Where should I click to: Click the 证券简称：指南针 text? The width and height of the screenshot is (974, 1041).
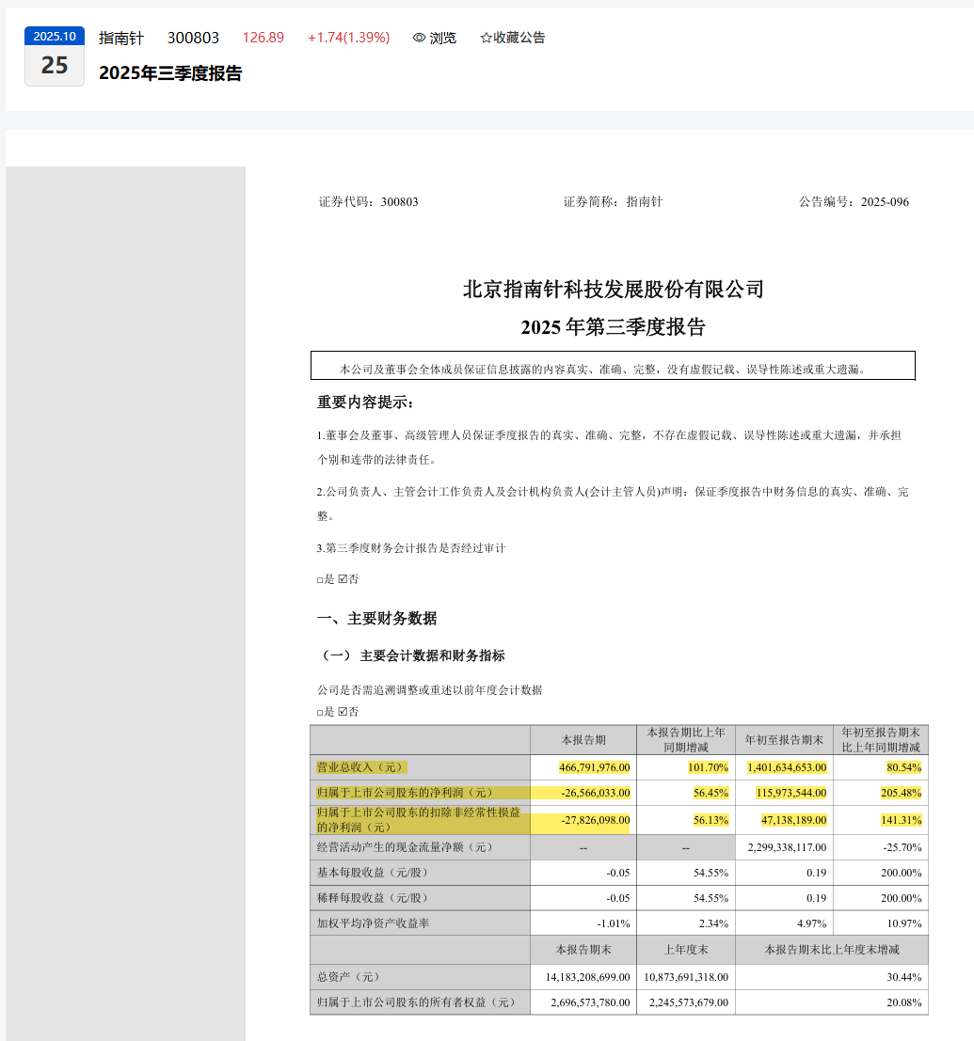(613, 202)
